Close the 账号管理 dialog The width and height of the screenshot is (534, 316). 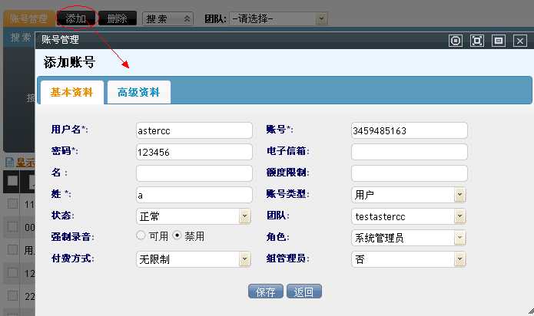[519, 41]
